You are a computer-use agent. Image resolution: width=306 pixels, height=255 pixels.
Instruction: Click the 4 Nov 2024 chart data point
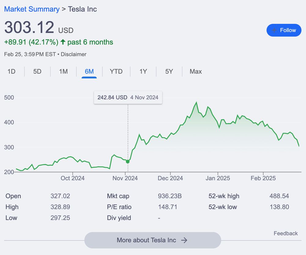[x=128, y=162]
